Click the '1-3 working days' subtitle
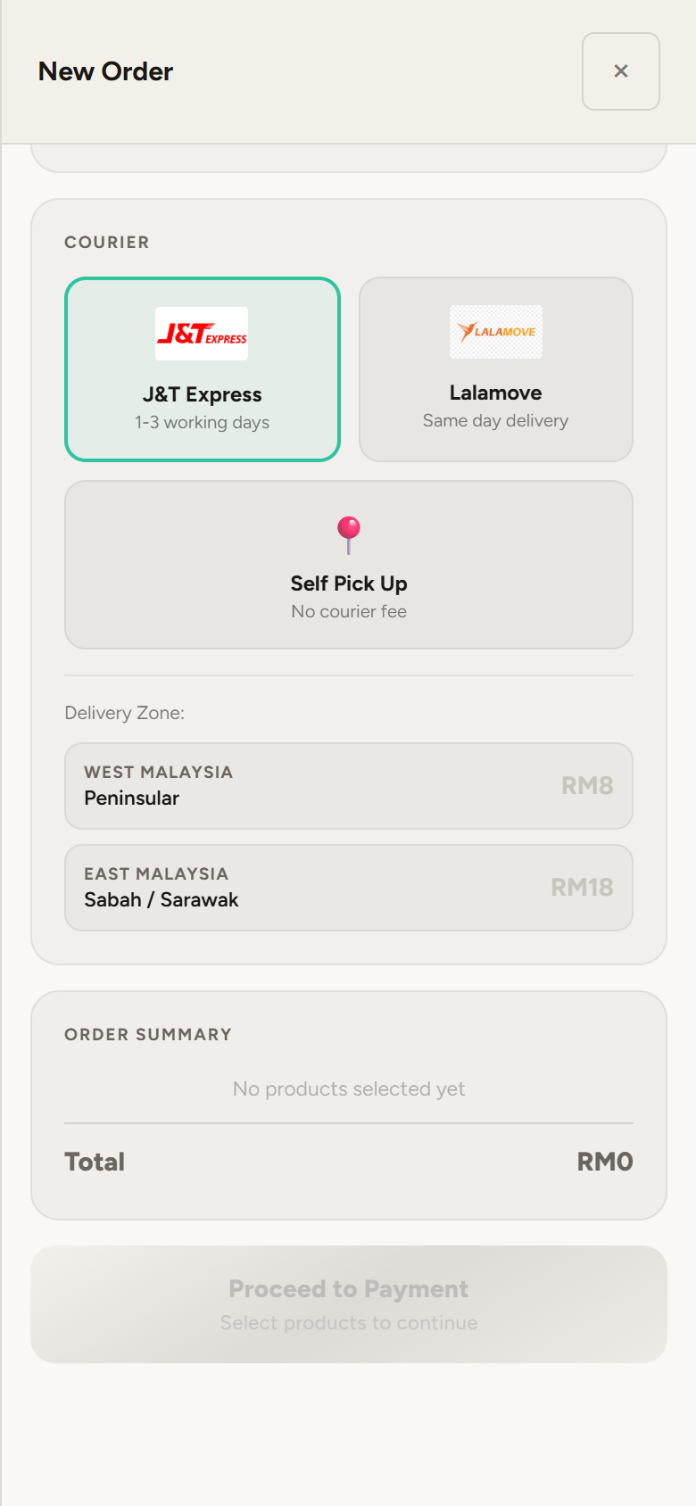This screenshot has width=696, height=1506. pos(203,422)
